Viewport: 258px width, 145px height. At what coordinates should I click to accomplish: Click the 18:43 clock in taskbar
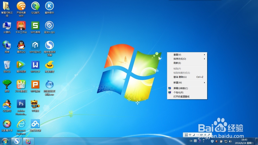coord(244,140)
